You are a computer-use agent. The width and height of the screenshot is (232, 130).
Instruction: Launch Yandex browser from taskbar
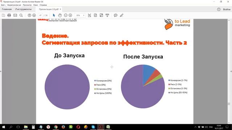(x=48, y=127)
